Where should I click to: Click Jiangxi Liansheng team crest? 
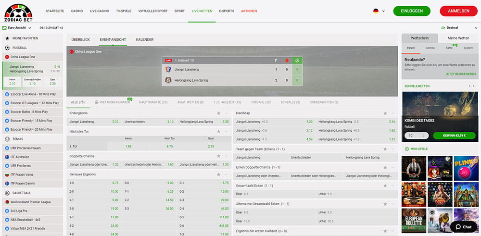(x=168, y=70)
